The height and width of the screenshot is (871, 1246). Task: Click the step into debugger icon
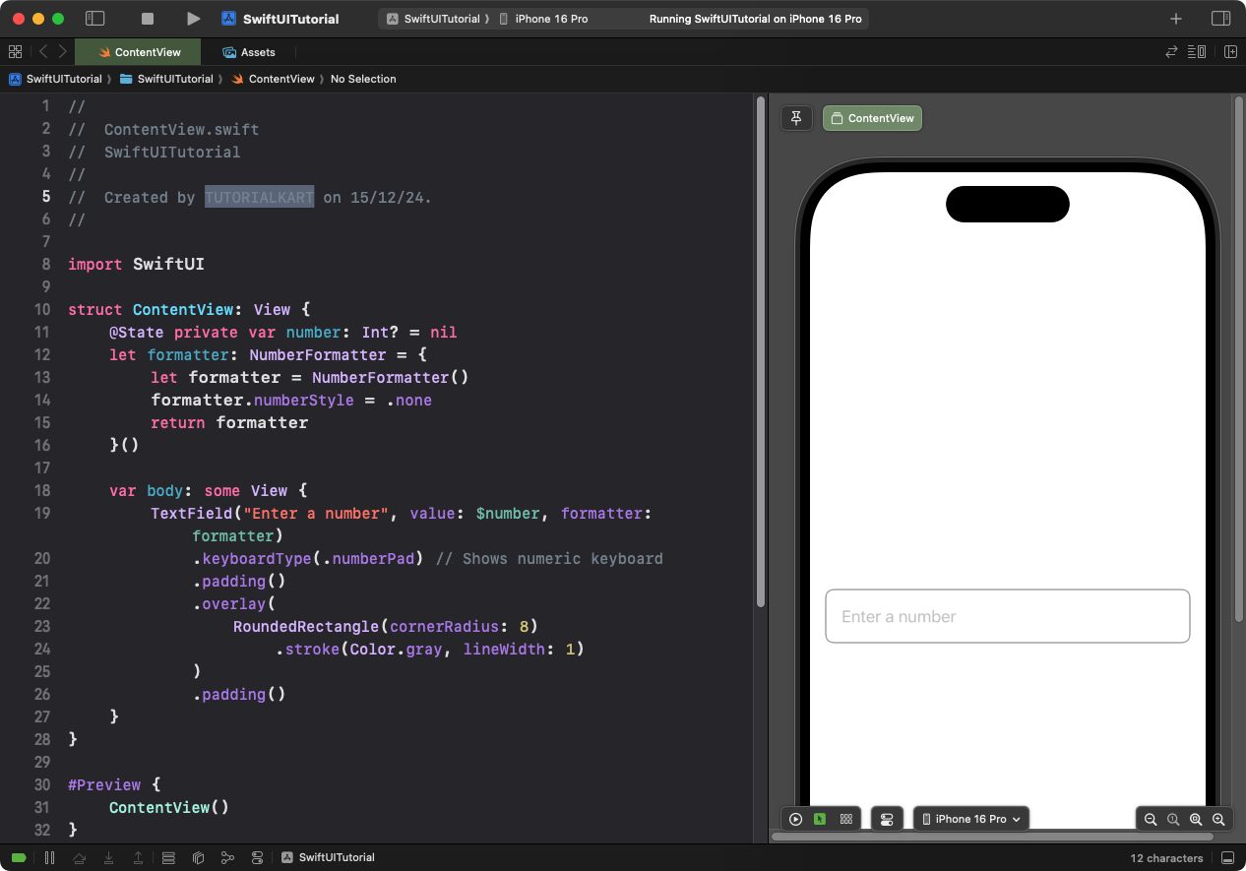109,857
